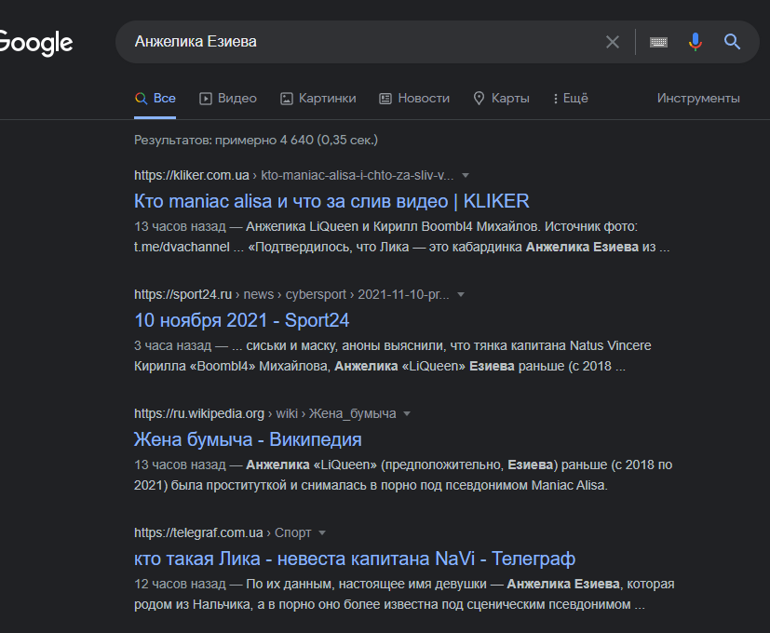
Task: Clear the search query with the X icon
Action: tap(612, 42)
